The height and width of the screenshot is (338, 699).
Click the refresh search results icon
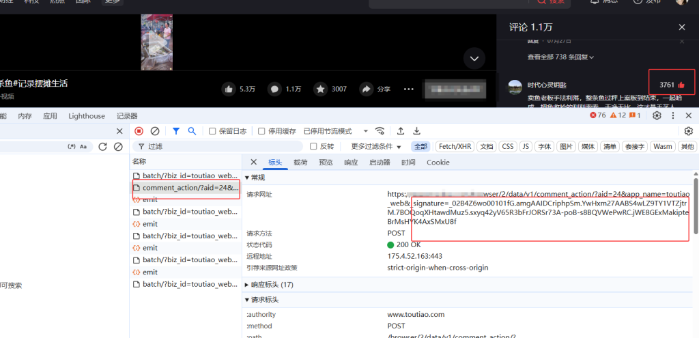click(x=102, y=147)
